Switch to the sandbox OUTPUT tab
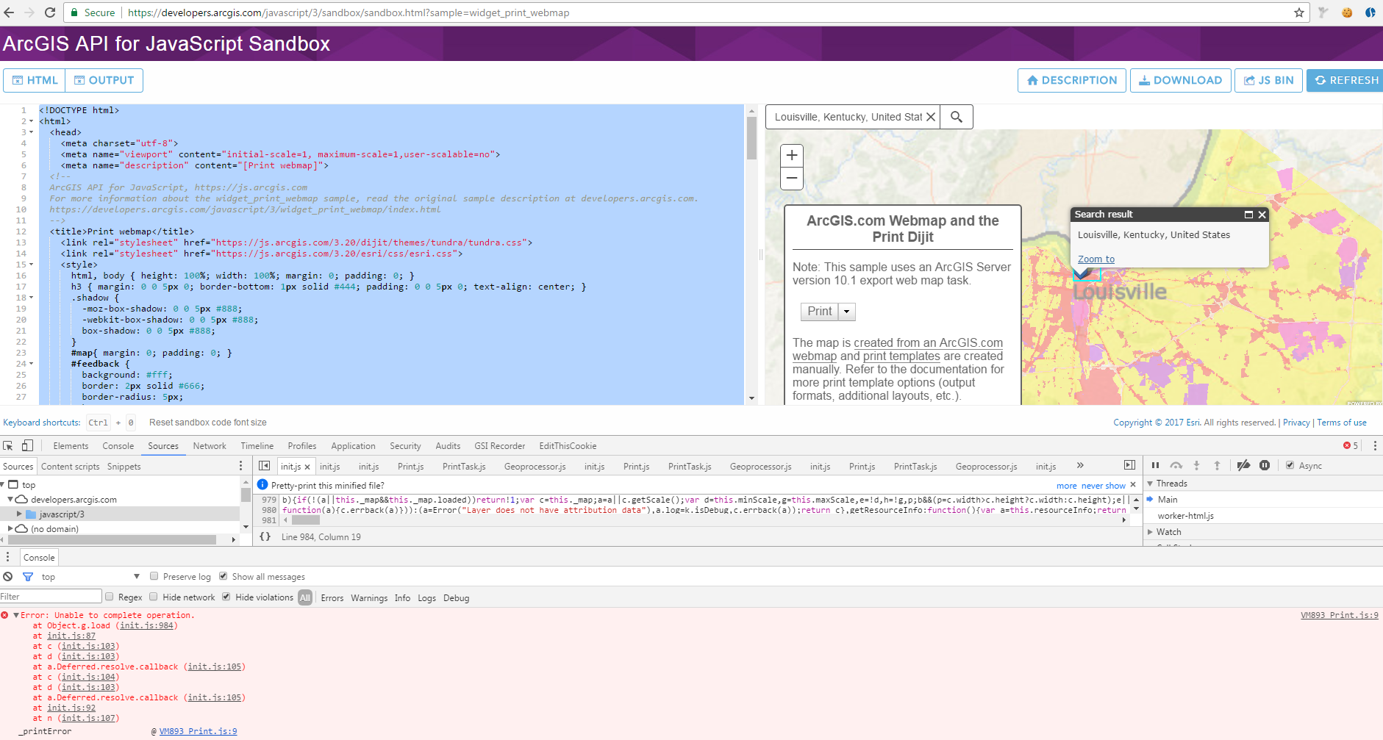This screenshot has height=740, width=1383. [104, 80]
